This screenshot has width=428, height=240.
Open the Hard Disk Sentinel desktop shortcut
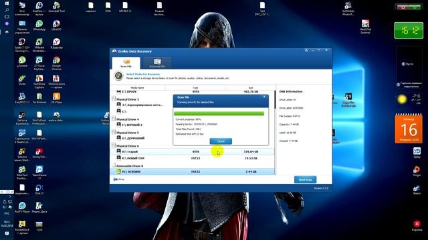point(365,27)
